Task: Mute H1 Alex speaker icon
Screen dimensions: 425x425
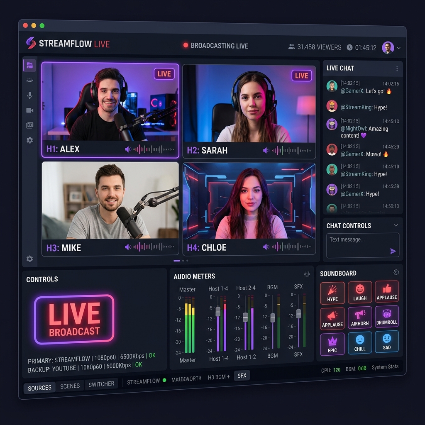Action: tap(128, 149)
